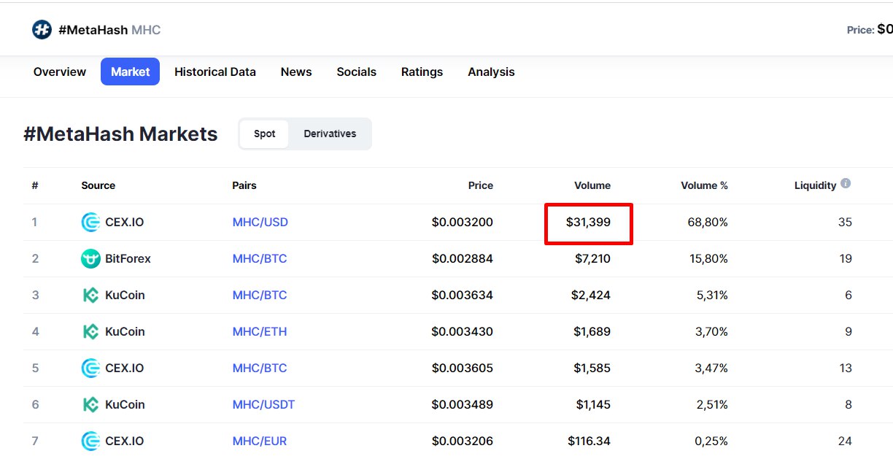Open BitForex MHC/BTC pair link
This screenshot has height=459, width=893.
click(260, 258)
